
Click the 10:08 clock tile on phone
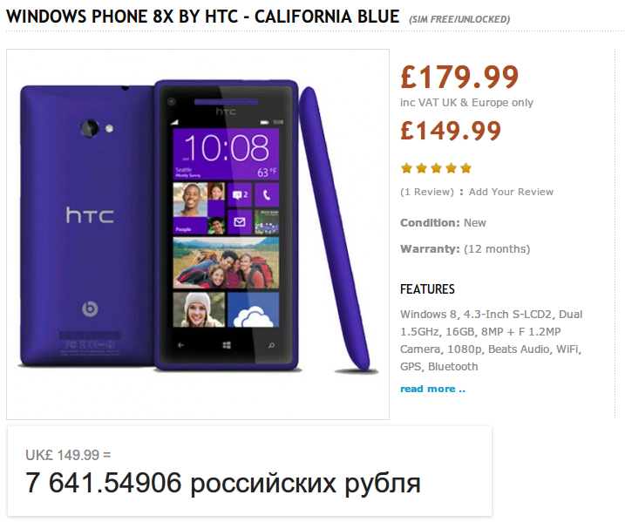[x=226, y=153]
